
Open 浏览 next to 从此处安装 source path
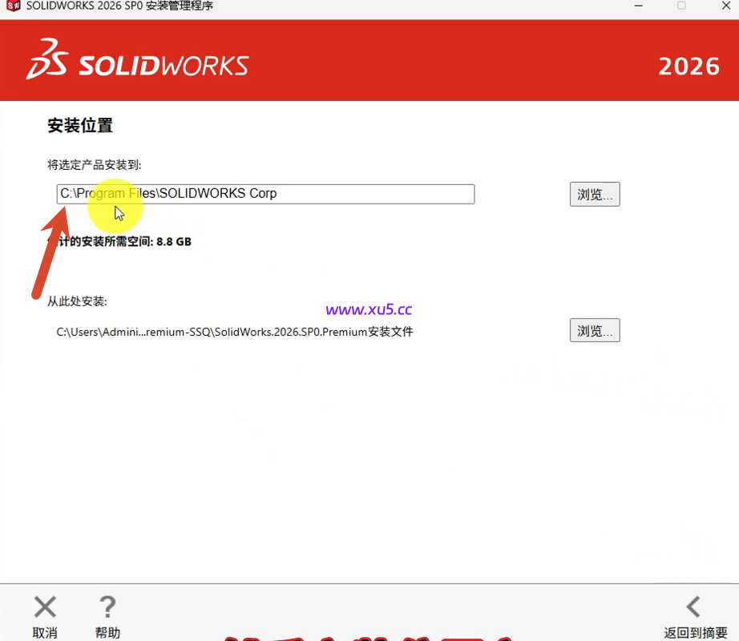pyautogui.click(x=594, y=330)
